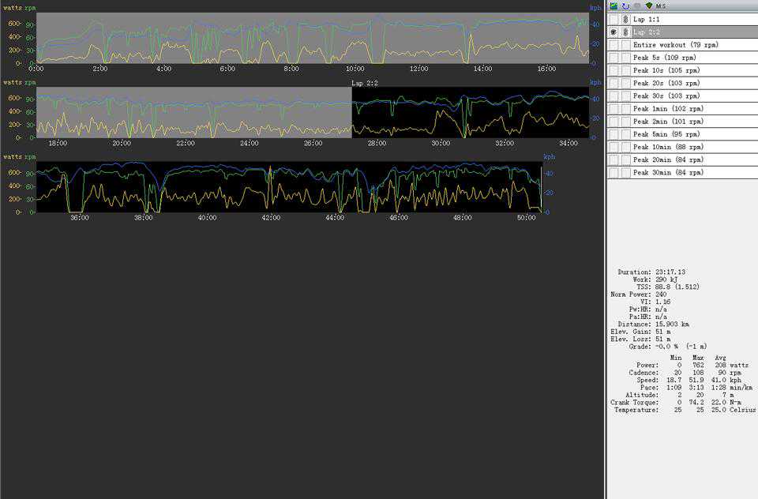Viewport: 758px width, 499px height.
Task: Click the green shield icon in toolbar
Action: click(x=648, y=6)
